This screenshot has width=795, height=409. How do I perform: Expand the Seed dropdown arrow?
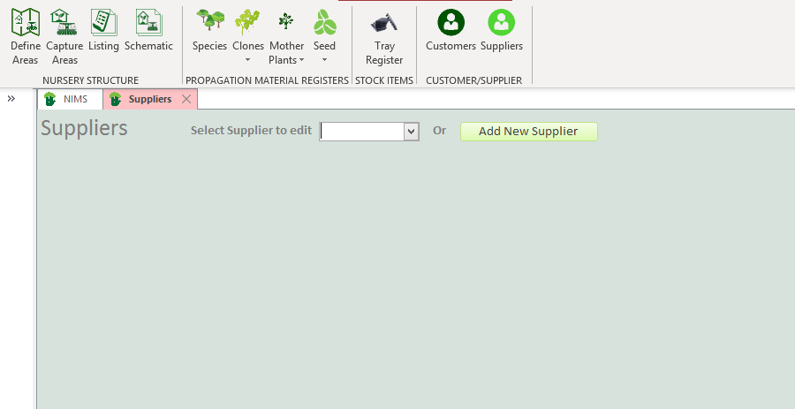tap(324, 61)
